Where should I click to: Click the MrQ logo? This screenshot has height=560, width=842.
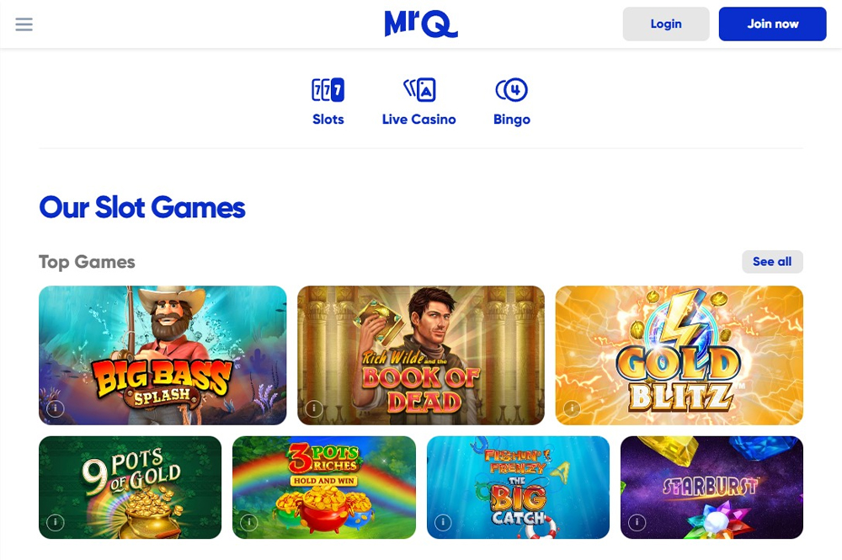click(421, 24)
